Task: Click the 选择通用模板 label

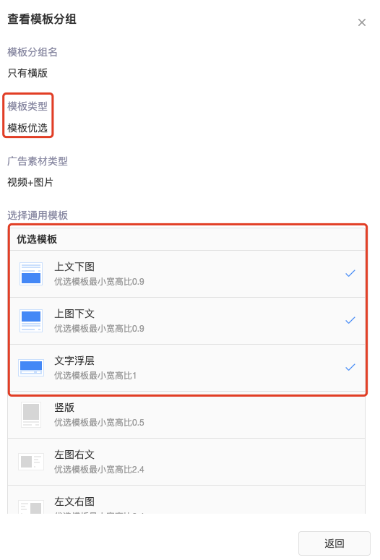Action: tap(38, 215)
